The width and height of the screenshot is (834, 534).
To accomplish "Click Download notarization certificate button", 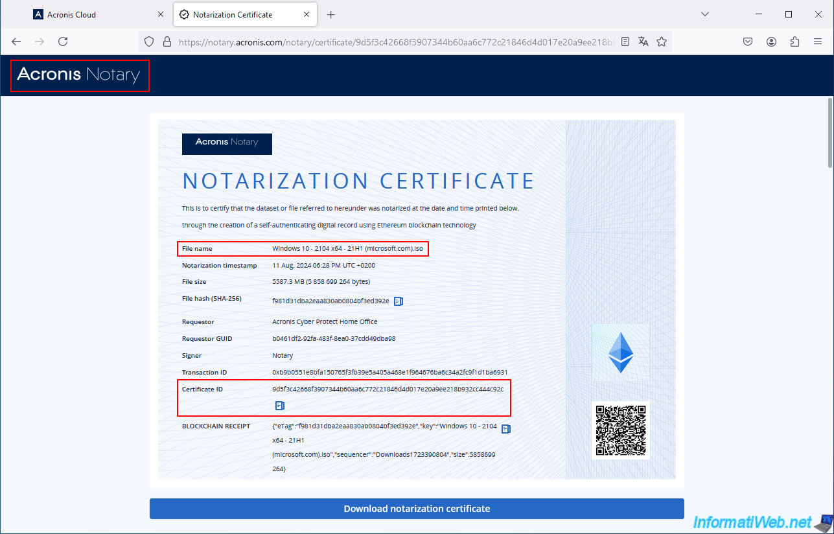I will click(417, 509).
